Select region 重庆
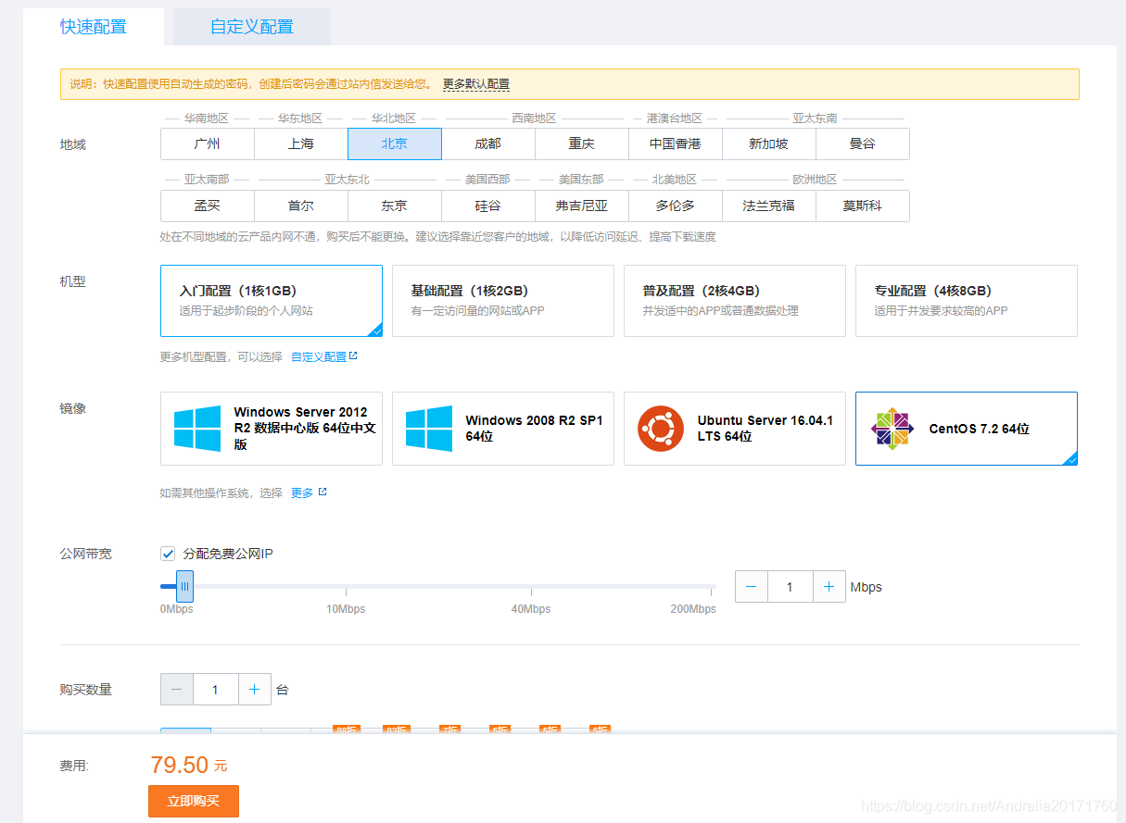This screenshot has width=1126, height=823. click(x=582, y=144)
